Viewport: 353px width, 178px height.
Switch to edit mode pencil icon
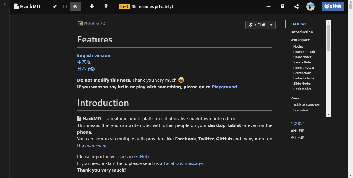tap(55, 6)
